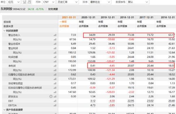Screen dimensions: 176x114
Task: Open the CNY currency dropdown
Action: (x=49, y=2)
